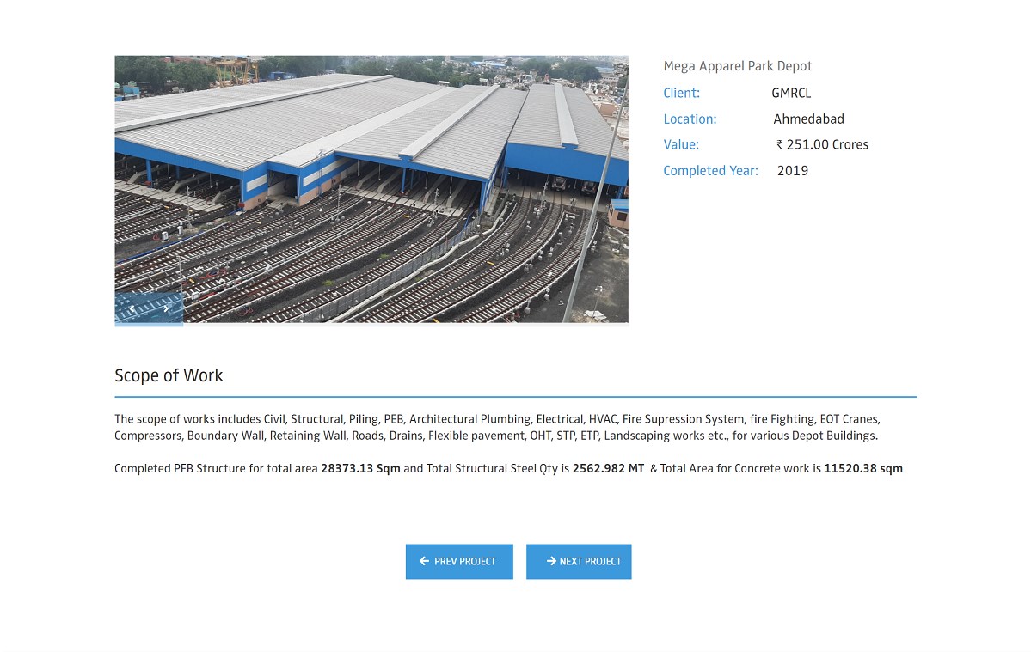Click the left arrow icon inside PREV PROJECT
This screenshot has height=652, width=1031.
coord(423,561)
